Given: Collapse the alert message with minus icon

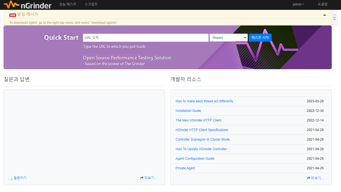Looking at the screenshot, I should tap(325, 15).
